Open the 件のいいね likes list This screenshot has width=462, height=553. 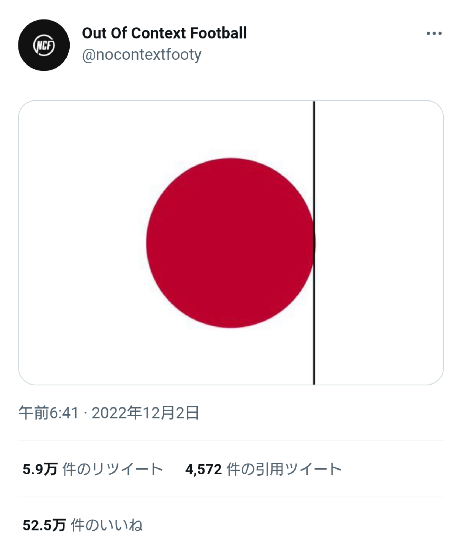tap(107, 525)
